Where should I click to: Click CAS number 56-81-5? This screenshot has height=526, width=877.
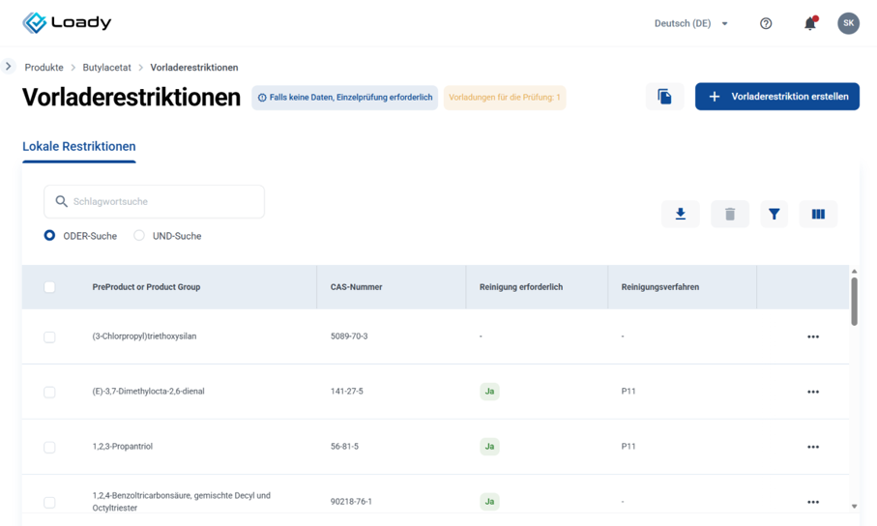coord(344,447)
